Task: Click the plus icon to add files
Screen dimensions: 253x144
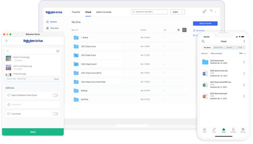Action: (8, 51)
